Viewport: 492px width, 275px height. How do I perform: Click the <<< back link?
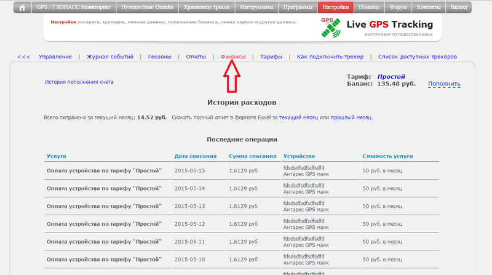[x=23, y=57]
